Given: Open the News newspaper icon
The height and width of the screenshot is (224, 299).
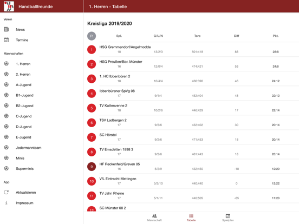Looking at the screenshot, I should 6,29.
